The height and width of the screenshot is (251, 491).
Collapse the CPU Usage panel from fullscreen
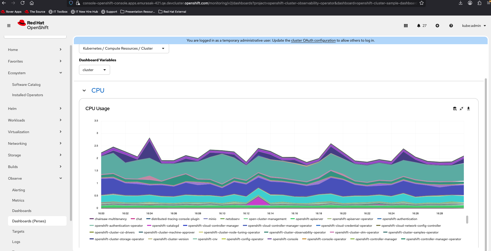coord(461,109)
